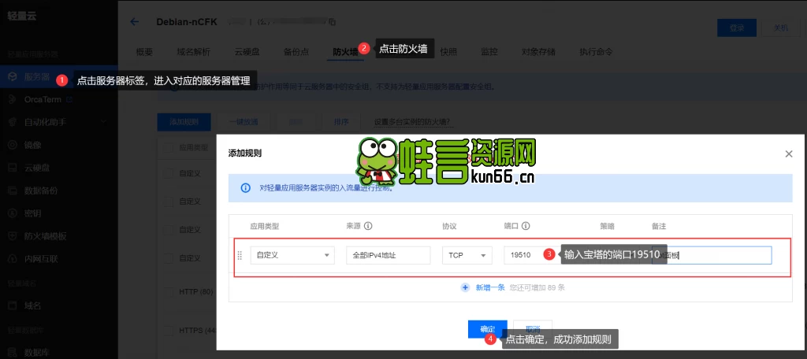Switch to the 域名解析 tab

click(194, 51)
